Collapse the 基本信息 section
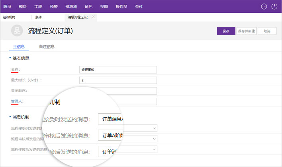282x167 pixels. click(10, 58)
